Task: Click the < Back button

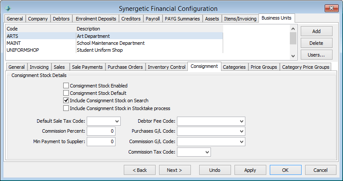Action: (139, 170)
